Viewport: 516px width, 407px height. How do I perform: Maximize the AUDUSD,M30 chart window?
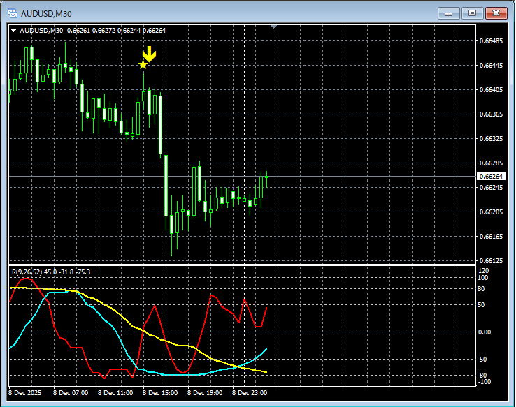[472, 13]
